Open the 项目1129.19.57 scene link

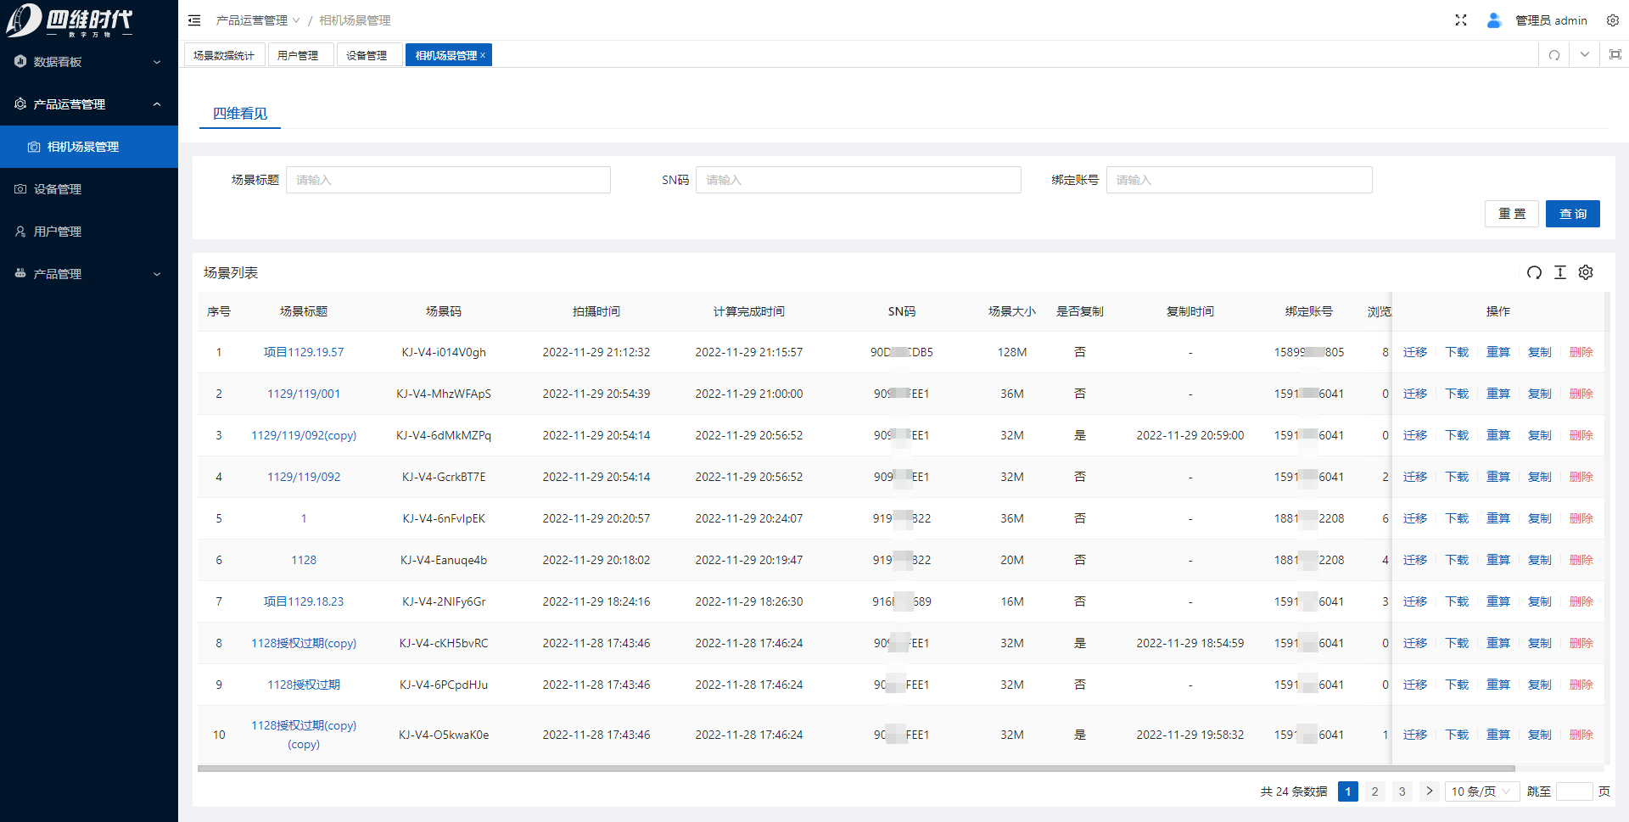click(304, 352)
